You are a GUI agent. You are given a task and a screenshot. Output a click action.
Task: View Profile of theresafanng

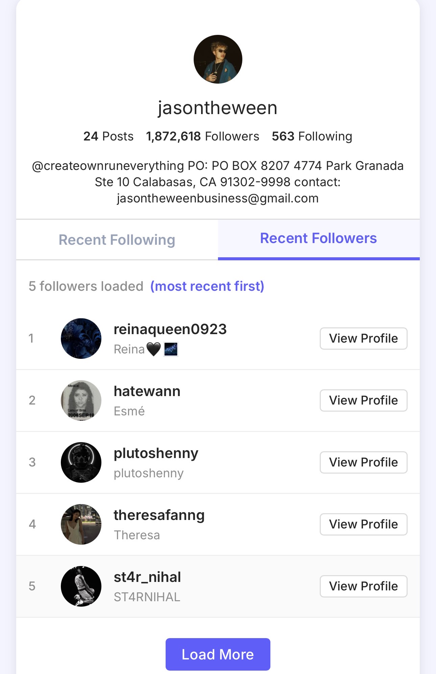tap(363, 524)
